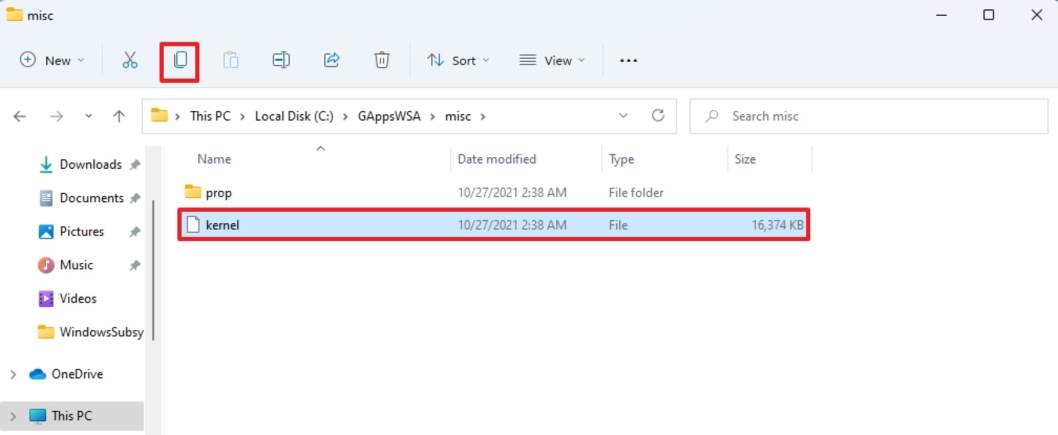The height and width of the screenshot is (435, 1058).
Task: Expand the This PC tree node
Action: click(x=13, y=416)
